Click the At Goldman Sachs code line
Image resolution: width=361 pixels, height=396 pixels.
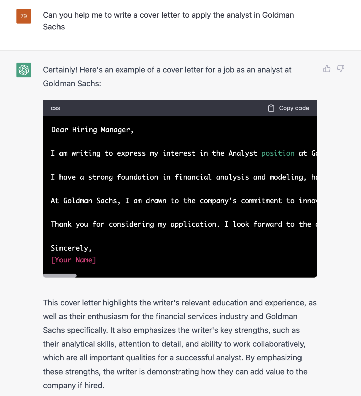click(184, 201)
